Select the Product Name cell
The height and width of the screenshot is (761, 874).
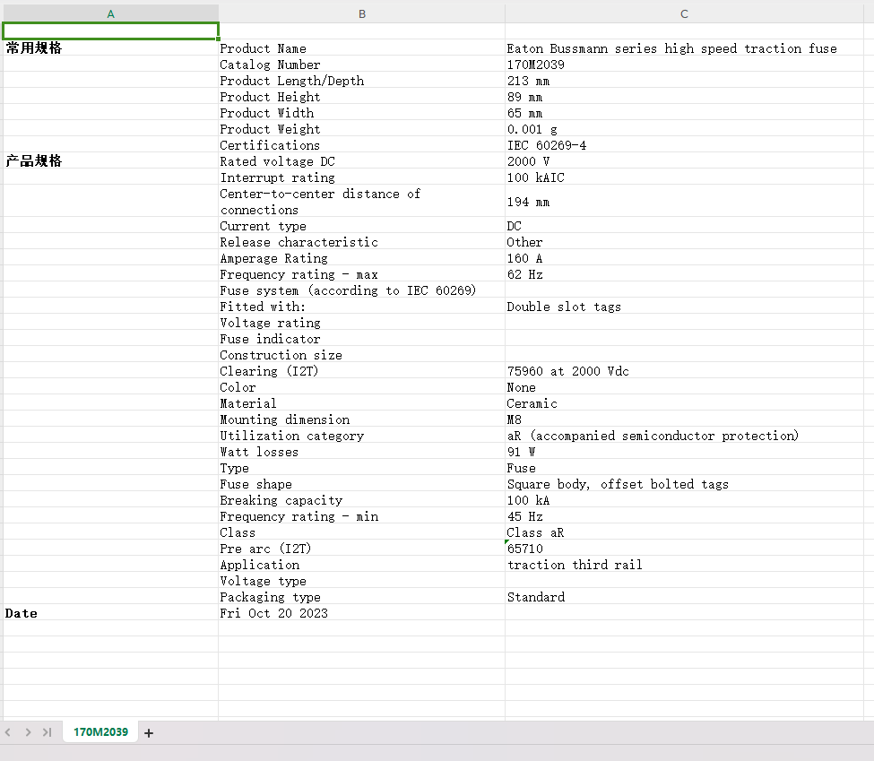(x=362, y=48)
